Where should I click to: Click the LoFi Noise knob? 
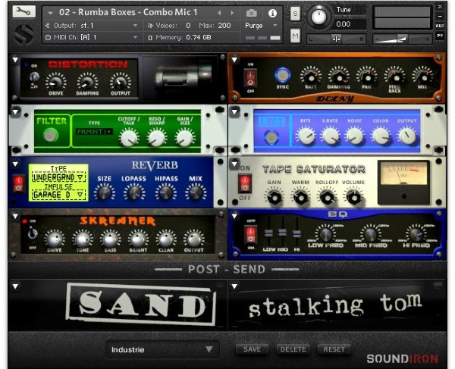(355, 136)
